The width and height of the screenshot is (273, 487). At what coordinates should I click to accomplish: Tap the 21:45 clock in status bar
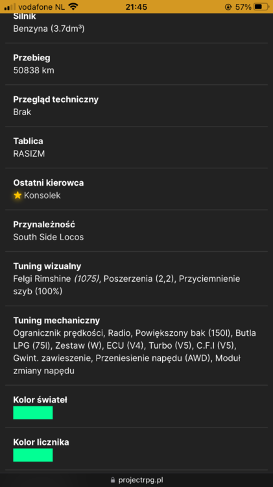pos(136,7)
